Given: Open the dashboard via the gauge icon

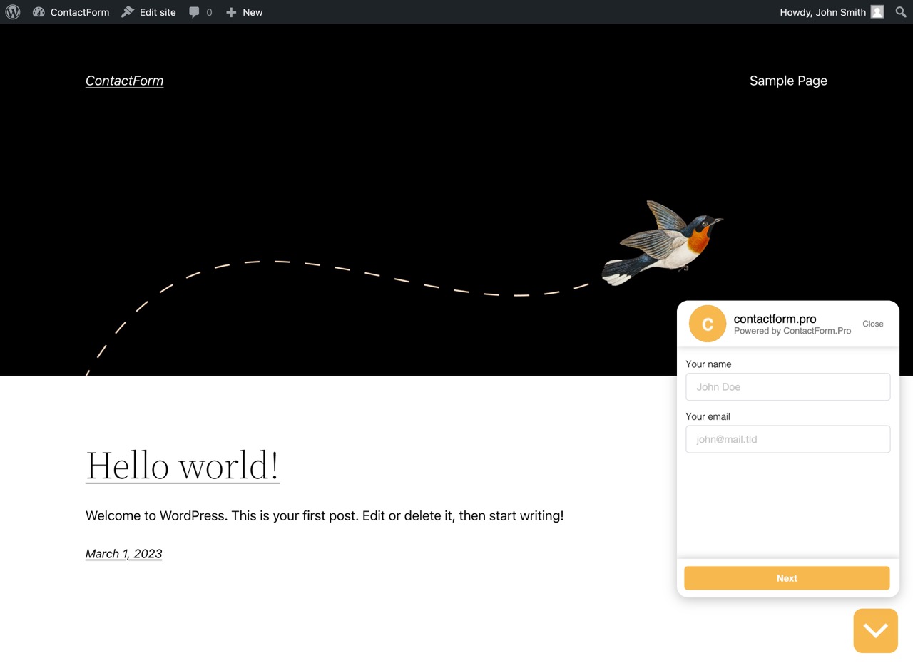Looking at the screenshot, I should (39, 11).
